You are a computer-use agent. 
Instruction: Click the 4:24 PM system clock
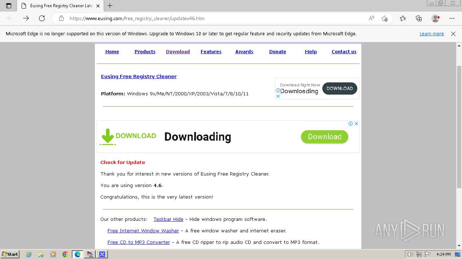click(443, 254)
